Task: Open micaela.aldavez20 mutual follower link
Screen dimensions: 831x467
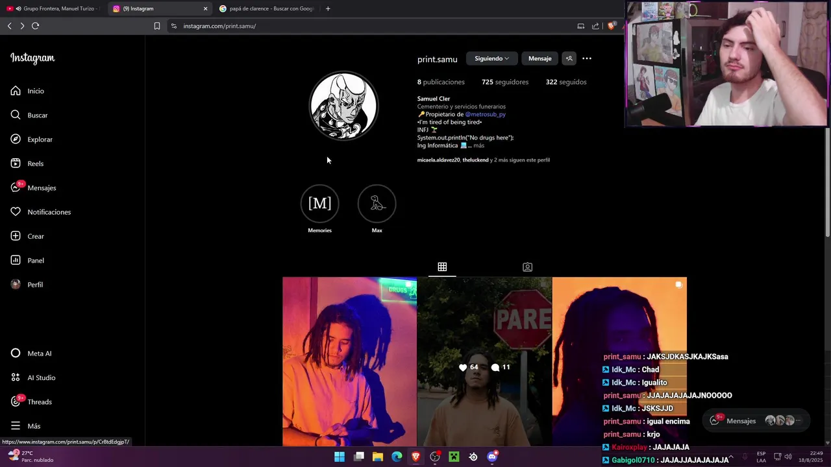Action: point(438,160)
